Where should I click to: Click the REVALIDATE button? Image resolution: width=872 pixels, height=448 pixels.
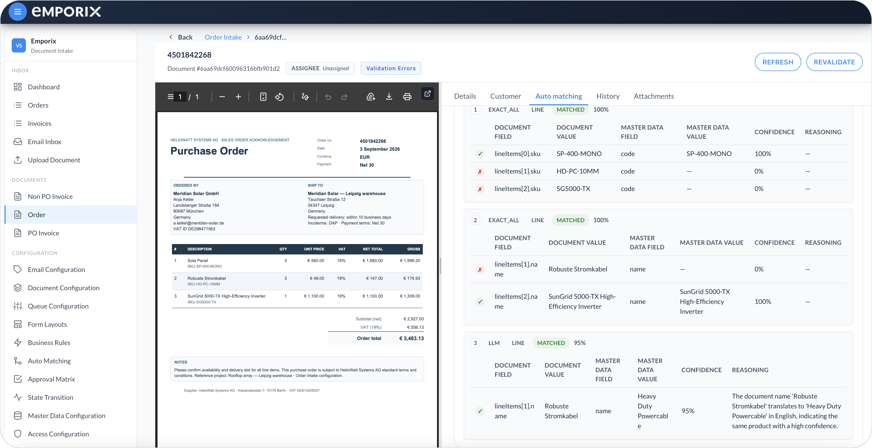pos(834,62)
